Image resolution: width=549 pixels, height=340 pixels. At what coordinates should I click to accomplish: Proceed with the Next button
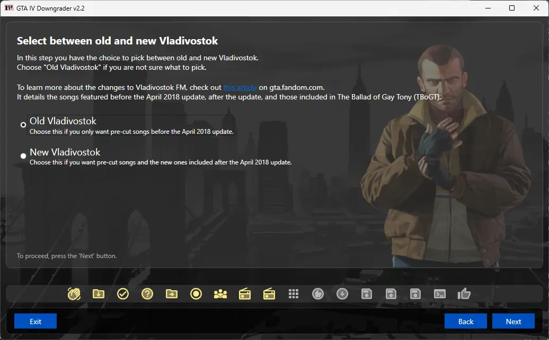[513, 321]
